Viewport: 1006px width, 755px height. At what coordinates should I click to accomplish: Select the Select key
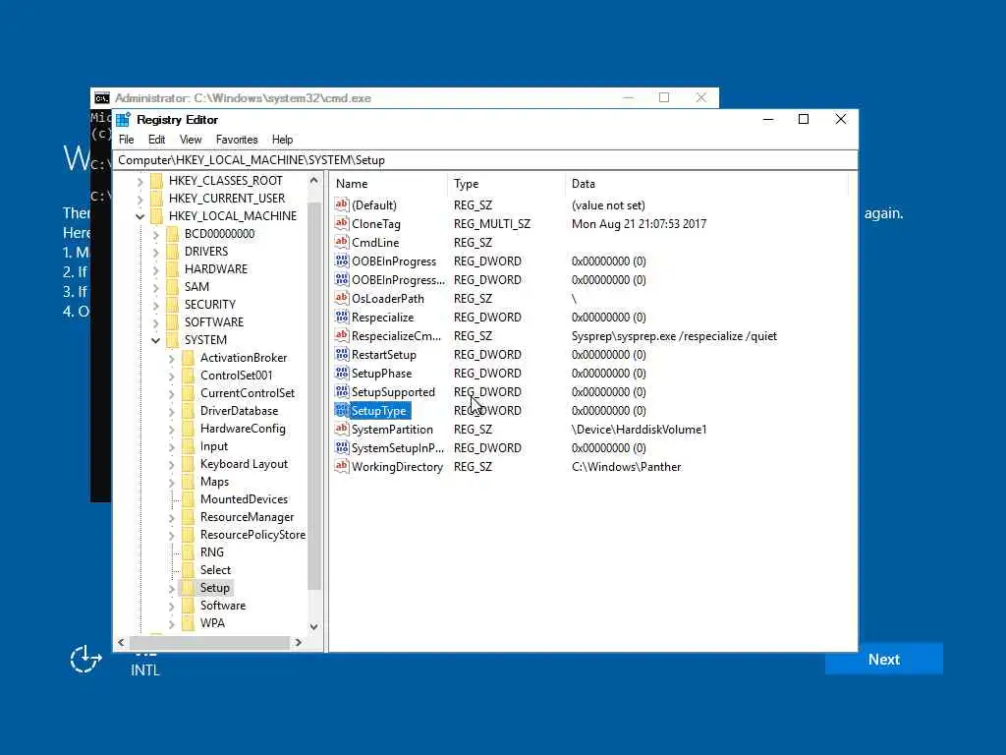[215, 569]
